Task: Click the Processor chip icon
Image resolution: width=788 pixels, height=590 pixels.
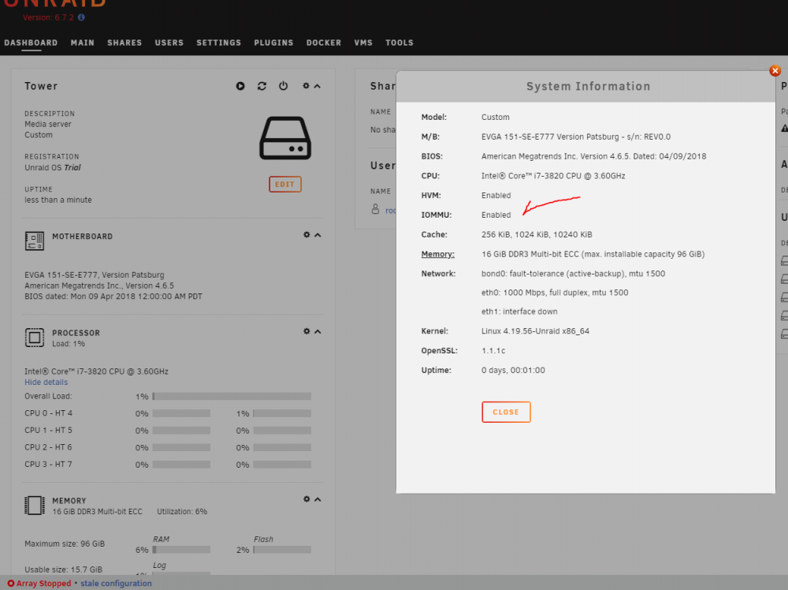Action: click(x=35, y=338)
